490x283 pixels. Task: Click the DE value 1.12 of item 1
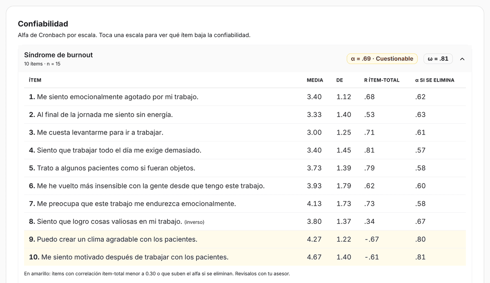coord(344,97)
